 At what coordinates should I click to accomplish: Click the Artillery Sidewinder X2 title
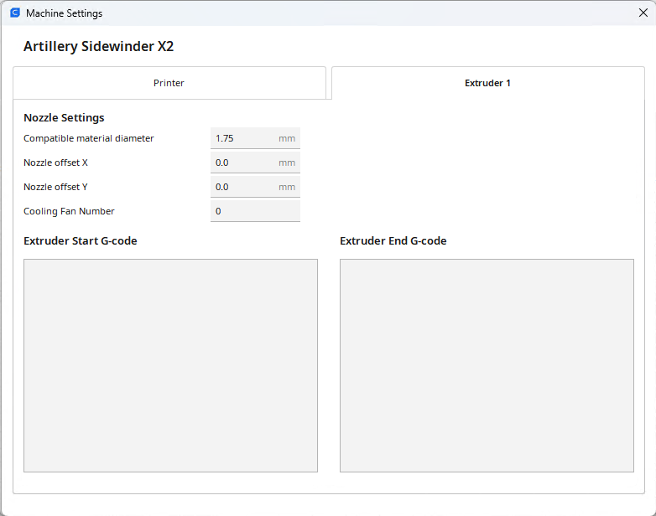click(98, 47)
